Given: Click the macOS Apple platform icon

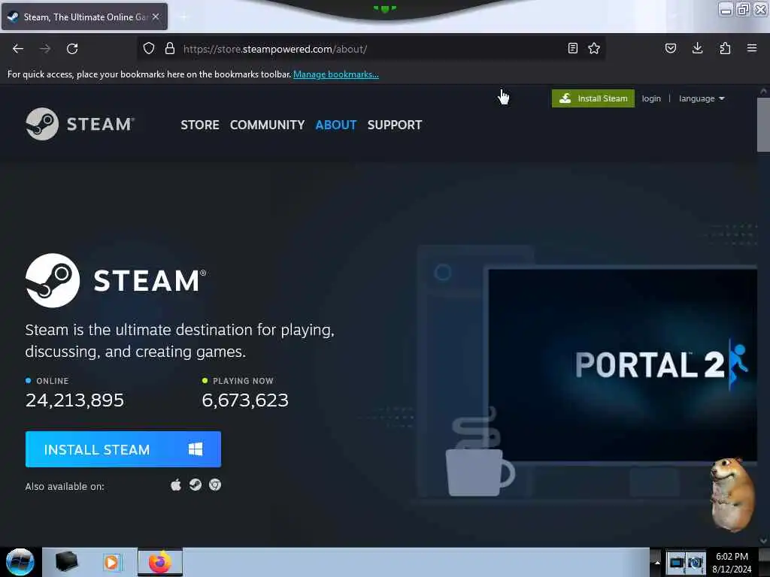Looking at the screenshot, I should pyautogui.click(x=176, y=485).
